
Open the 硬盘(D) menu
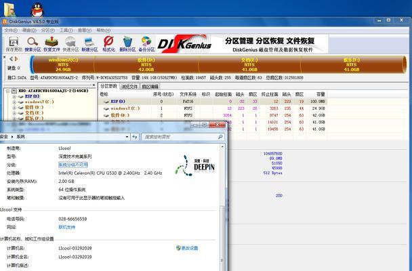29,30
